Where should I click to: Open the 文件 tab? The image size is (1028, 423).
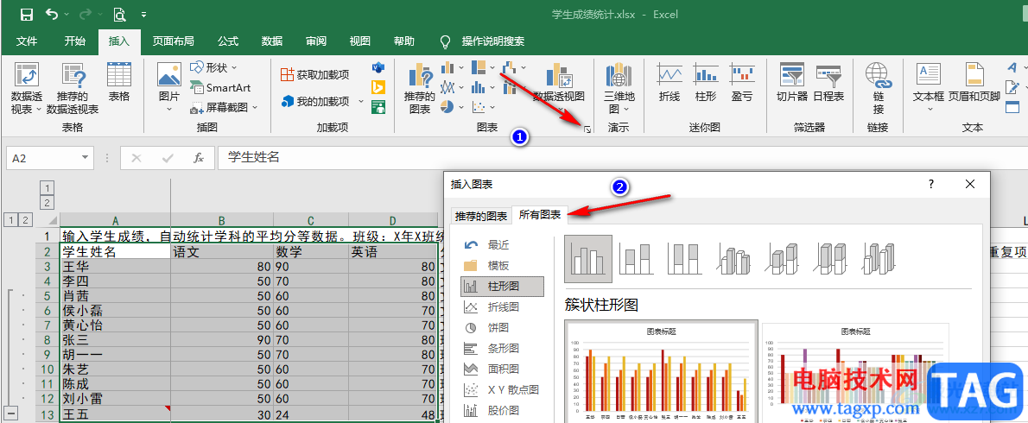click(26, 41)
